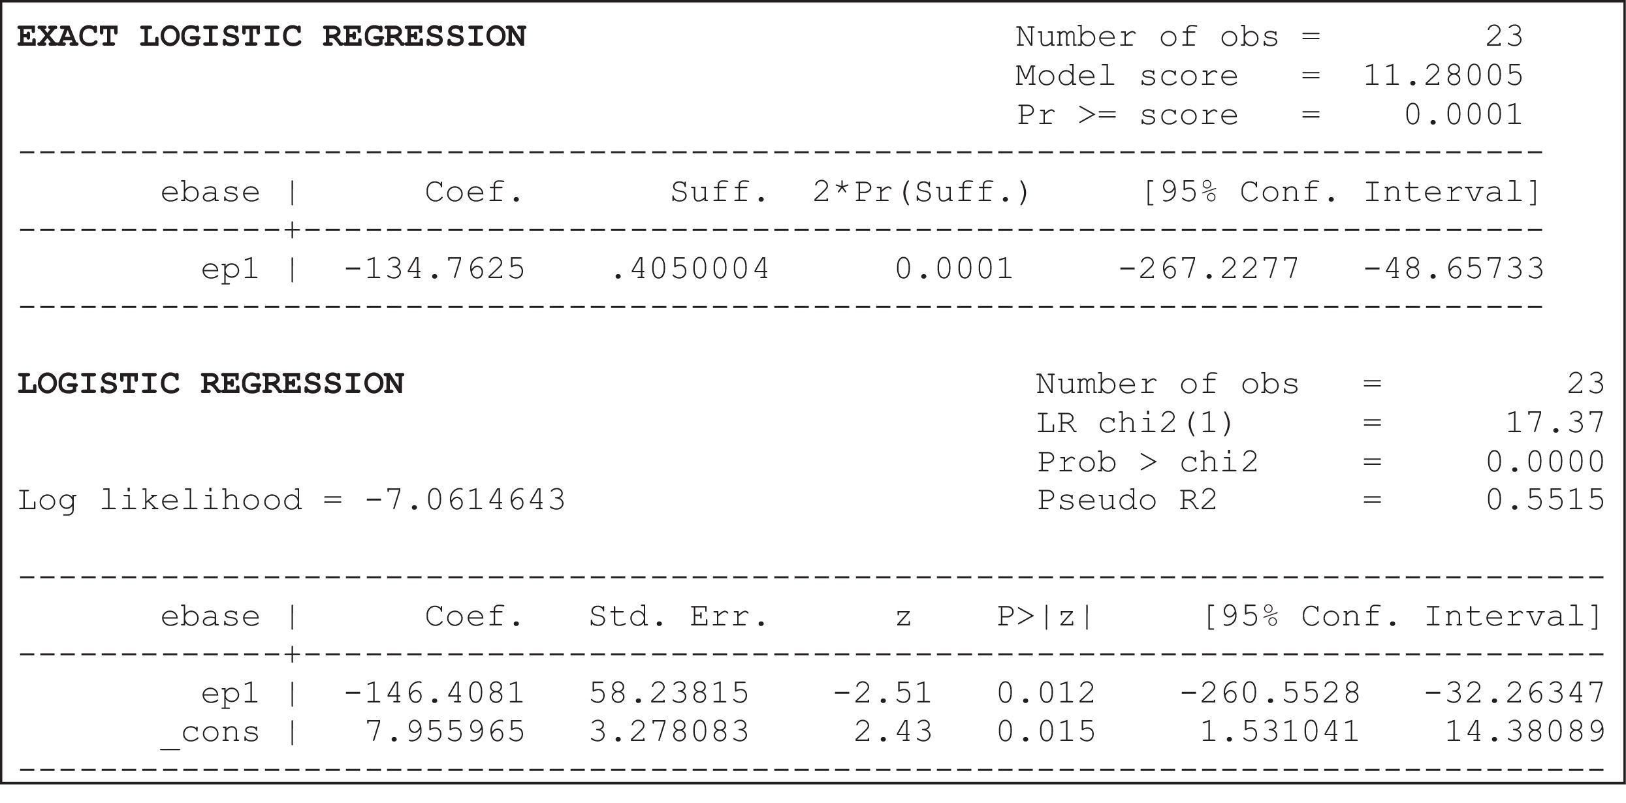1626x803 pixels.
Task: Click the 2*Pr(Suff.) column header
Action: pos(921,193)
